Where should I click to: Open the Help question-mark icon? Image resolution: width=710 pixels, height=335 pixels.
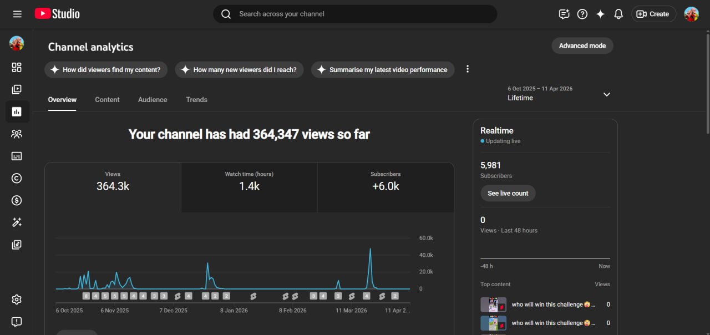tap(582, 14)
